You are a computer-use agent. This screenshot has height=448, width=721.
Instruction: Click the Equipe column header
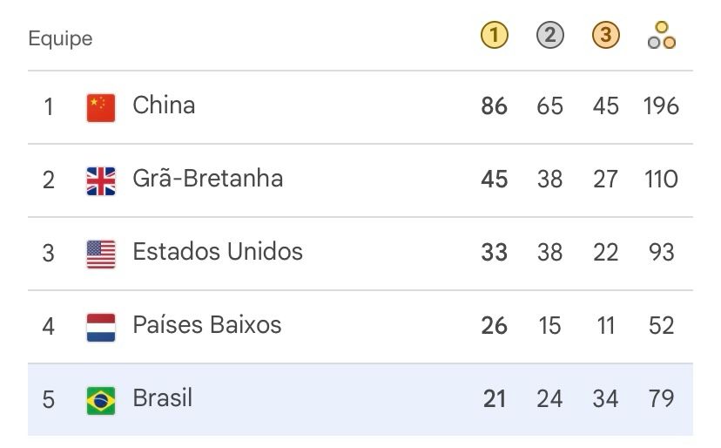pos(60,38)
